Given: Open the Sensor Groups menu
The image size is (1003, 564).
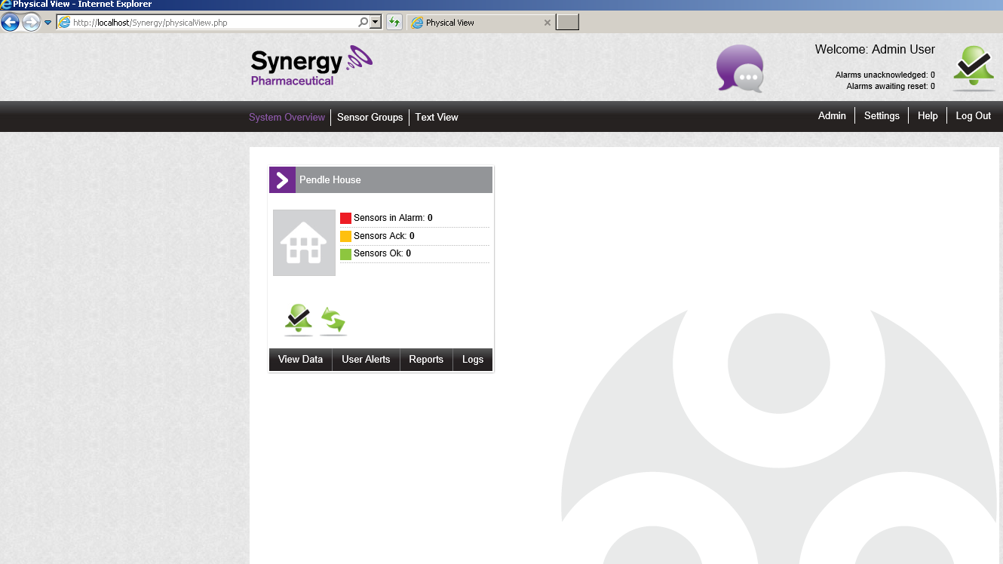Looking at the screenshot, I should point(370,117).
